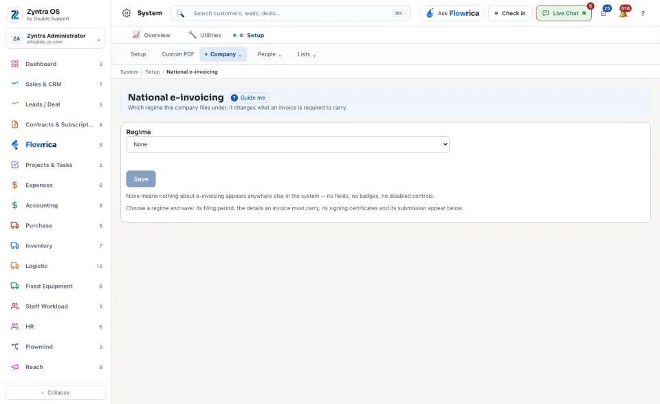This screenshot has height=404, width=660.
Task: Select the Setup top tab
Action: click(x=249, y=35)
